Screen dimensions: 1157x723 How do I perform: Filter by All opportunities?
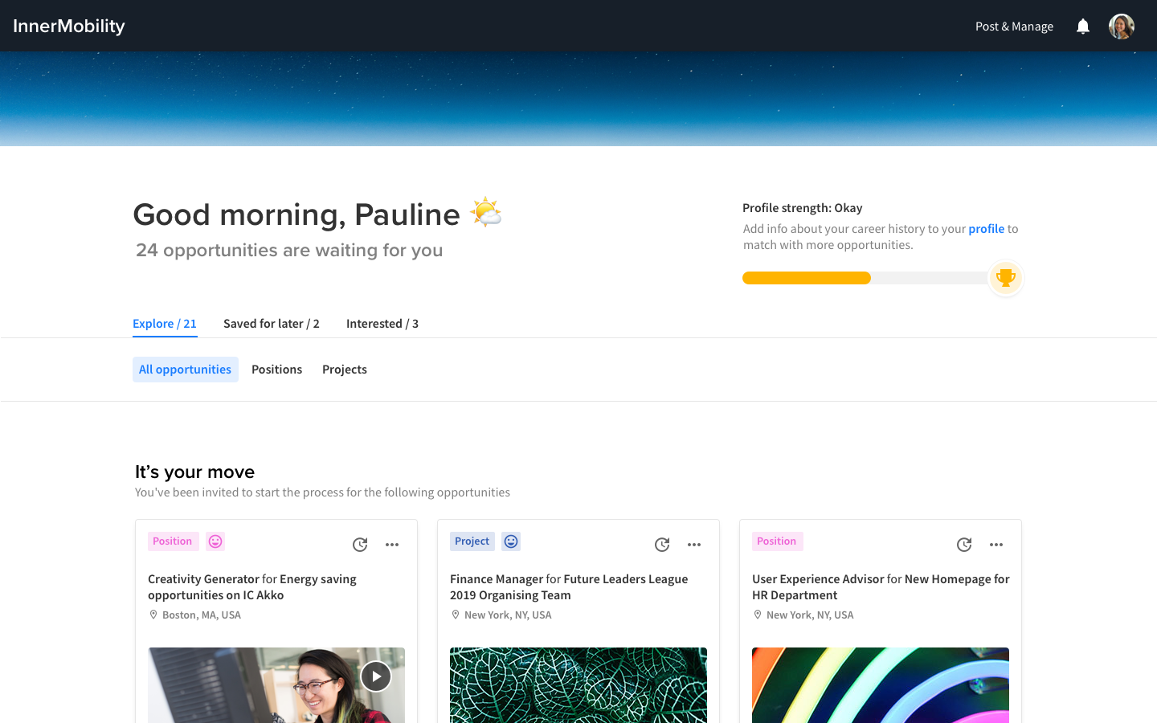[x=185, y=370]
